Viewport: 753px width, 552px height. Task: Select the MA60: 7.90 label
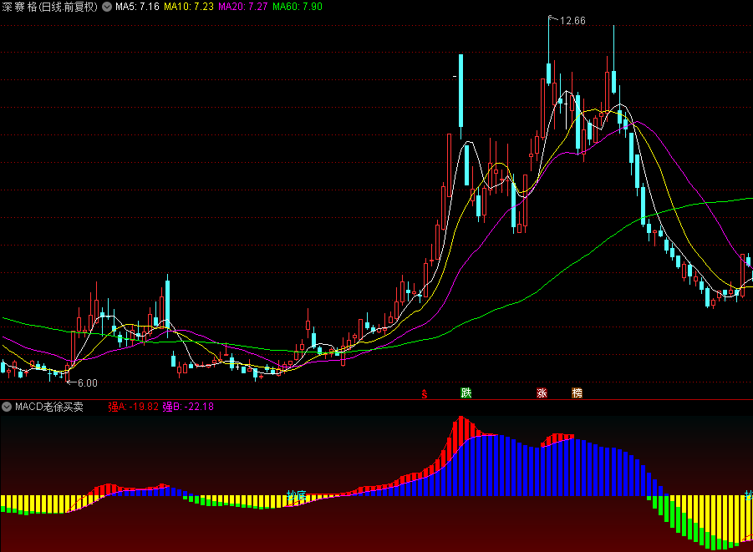pyautogui.click(x=298, y=7)
